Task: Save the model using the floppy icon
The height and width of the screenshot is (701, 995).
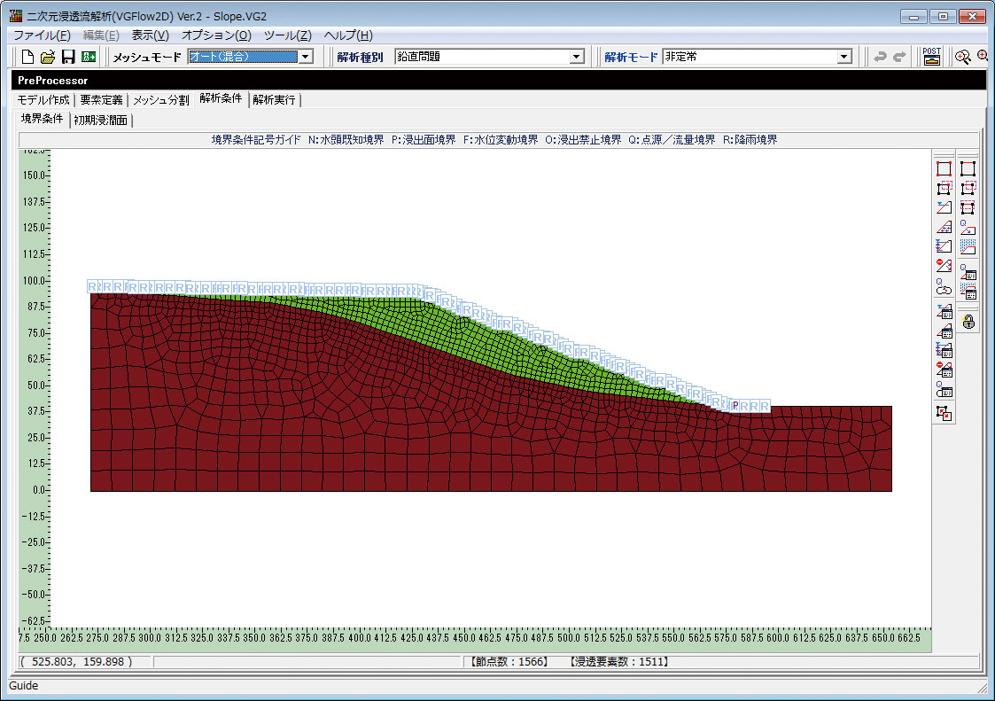Action: tap(68, 57)
